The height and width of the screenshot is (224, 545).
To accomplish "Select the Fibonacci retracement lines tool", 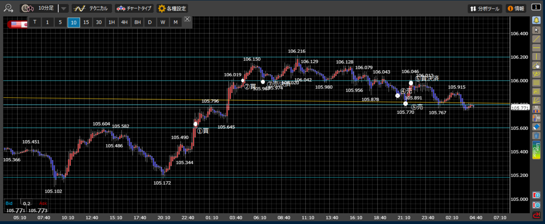I will click(x=537, y=83).
